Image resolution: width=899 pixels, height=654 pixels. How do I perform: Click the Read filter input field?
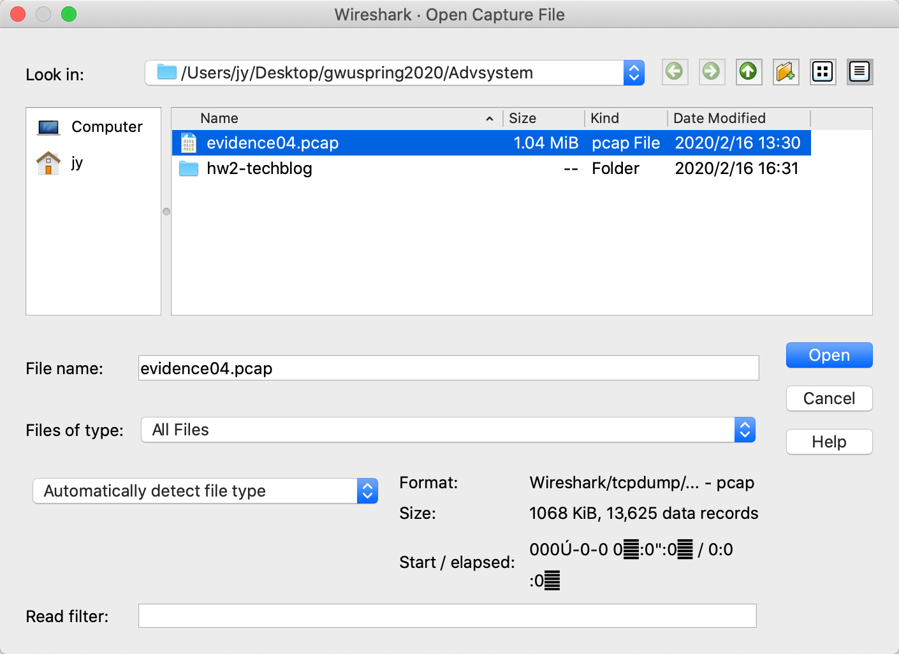click(x=447, y=616)
